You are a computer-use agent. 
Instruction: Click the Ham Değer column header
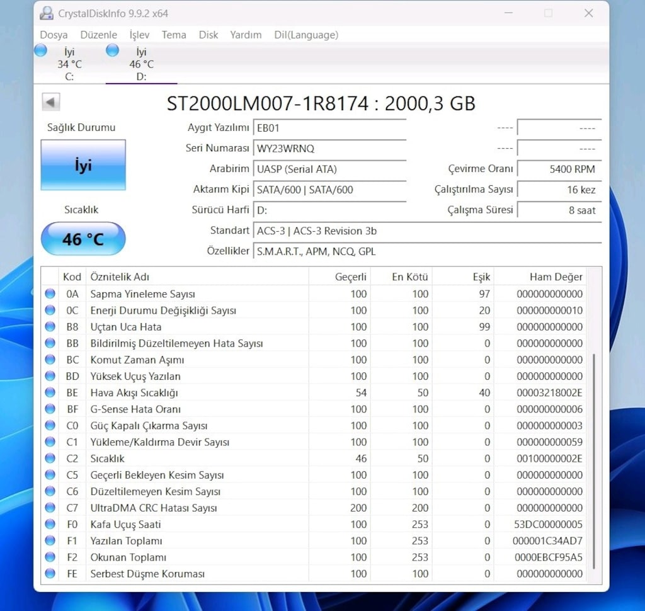point(540,277)
